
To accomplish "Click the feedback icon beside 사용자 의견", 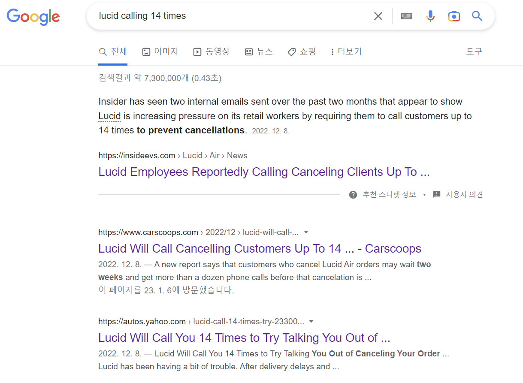I will click(x=437, y=195).
